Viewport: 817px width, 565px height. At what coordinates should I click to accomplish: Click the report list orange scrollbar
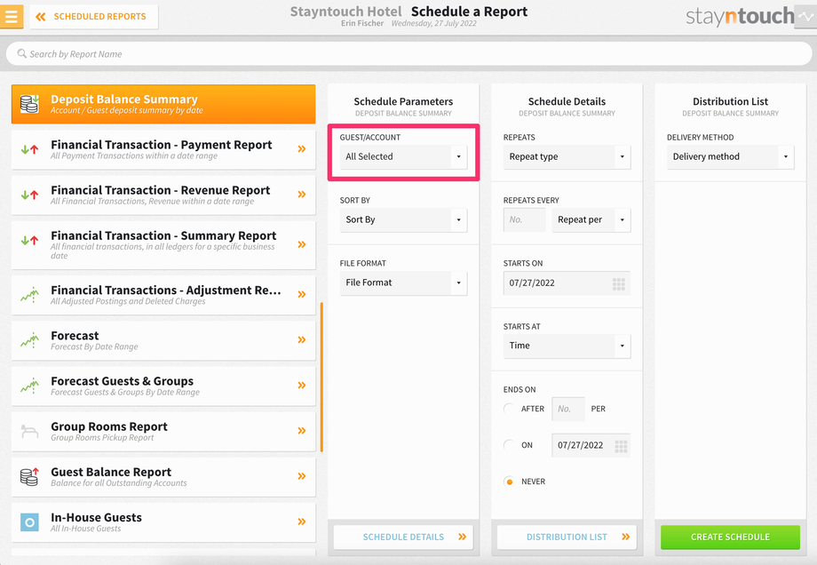pos(321,377)
